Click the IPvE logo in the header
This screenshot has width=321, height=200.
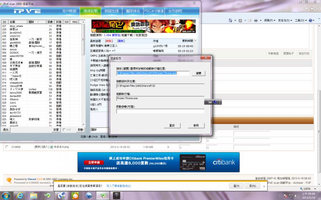(27, 11)
